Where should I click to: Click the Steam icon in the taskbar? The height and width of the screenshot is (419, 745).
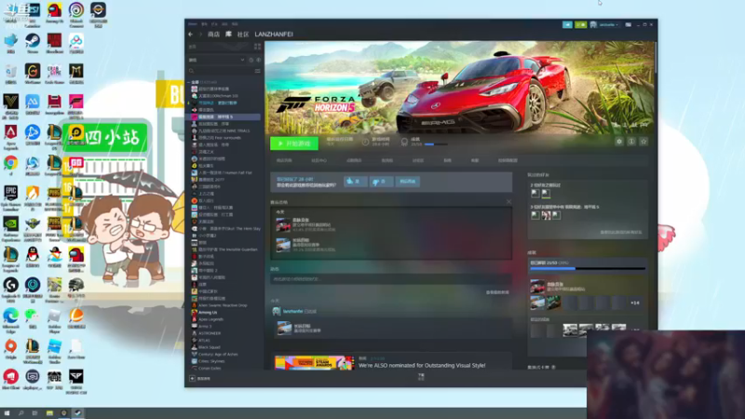(78, 413)
